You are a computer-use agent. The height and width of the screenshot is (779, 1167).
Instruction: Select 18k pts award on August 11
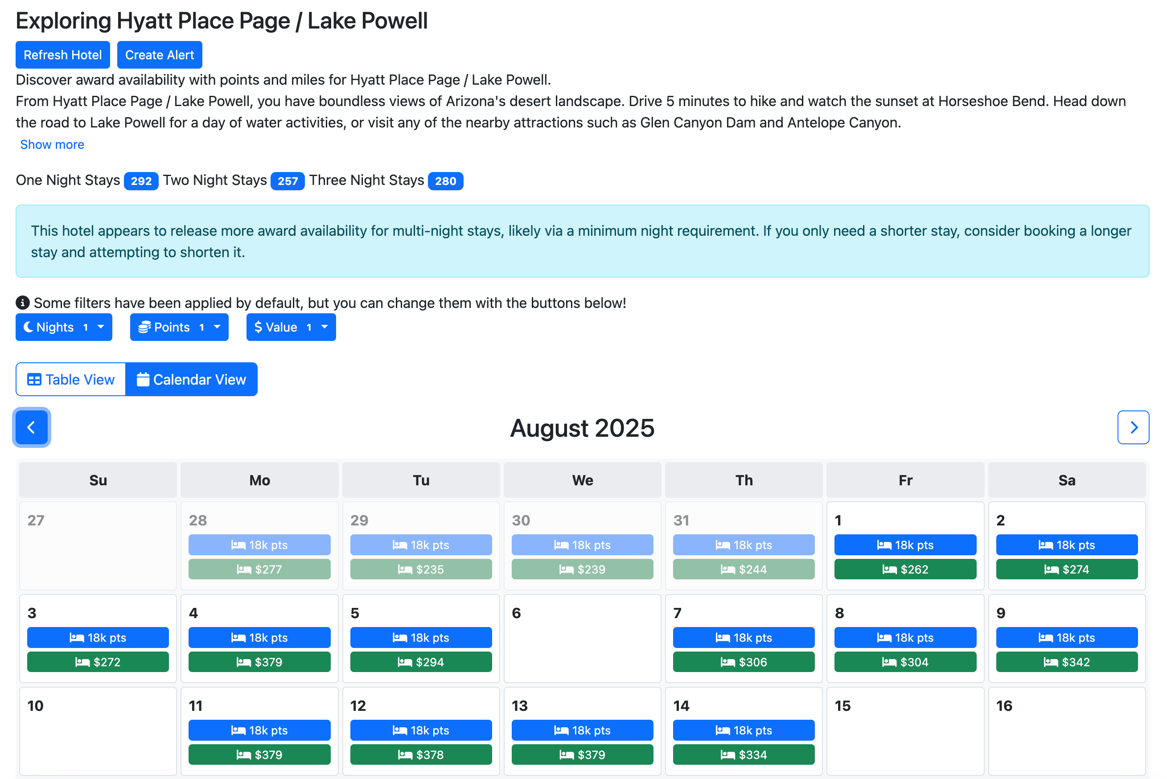(x=259, y=730)
